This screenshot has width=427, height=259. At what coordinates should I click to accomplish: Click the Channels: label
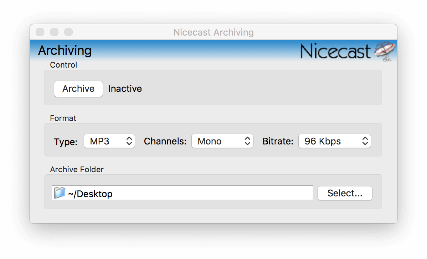coord(165,141)
